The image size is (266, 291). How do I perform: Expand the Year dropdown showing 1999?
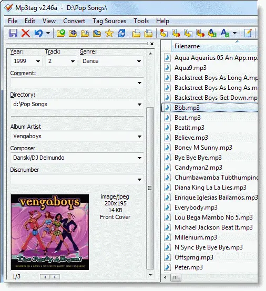38,61
